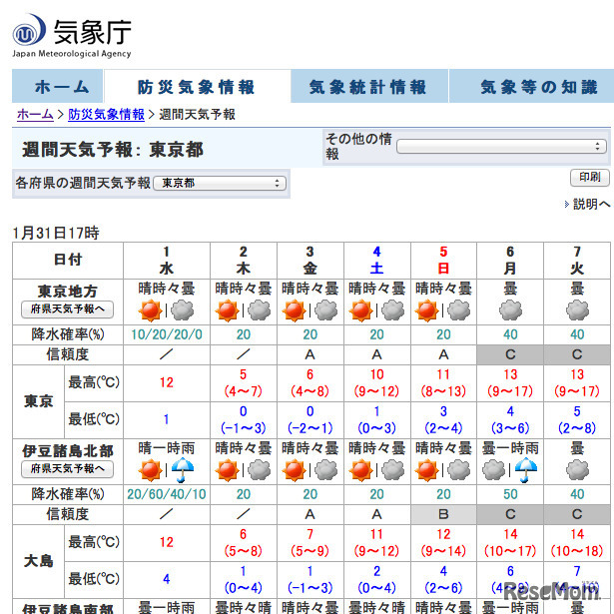Click Tokyo day 2 cloud icon

coord(259,310)
